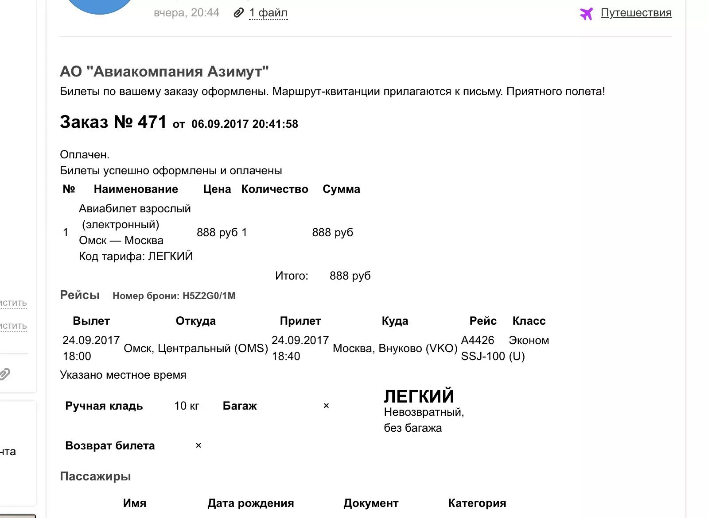Select aircraft type 'SSJ-100'
This screenshot has width=708, height=518.
coord(483,356)
